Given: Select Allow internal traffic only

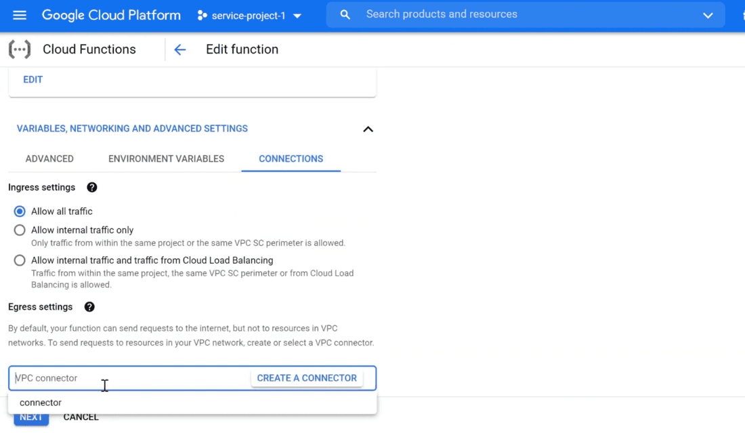Looking at the screenshot, I should [x=20, y=230].
